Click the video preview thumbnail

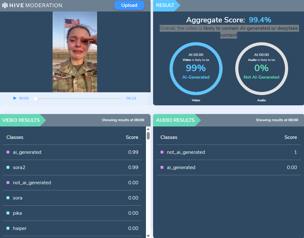[75, 52]
